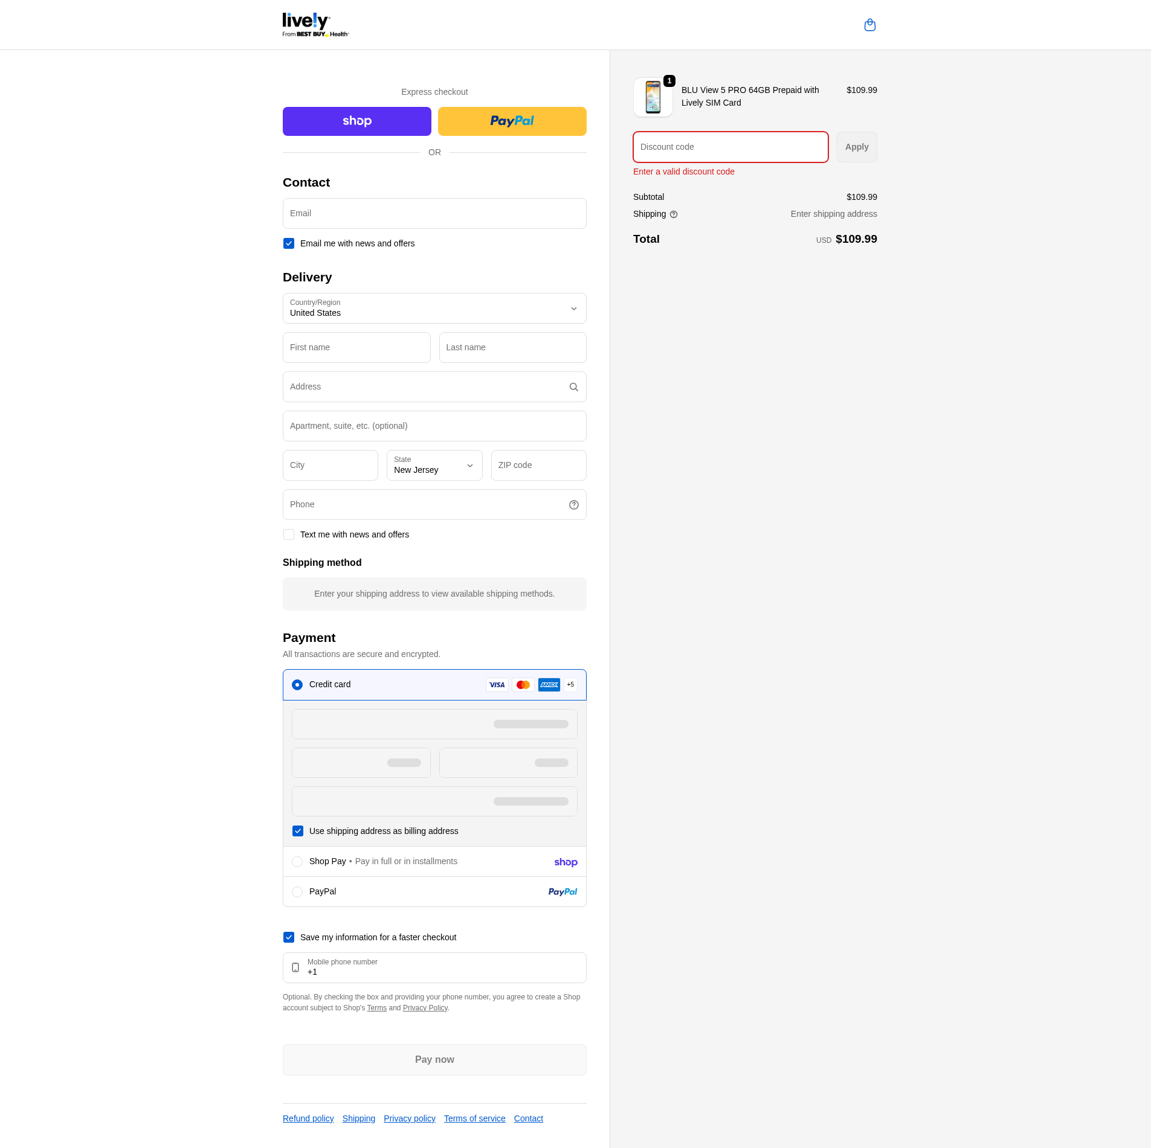This screenshot has height=1148, width=1151.
Task: Click the phone field help icon
Action: coord(573,505)
